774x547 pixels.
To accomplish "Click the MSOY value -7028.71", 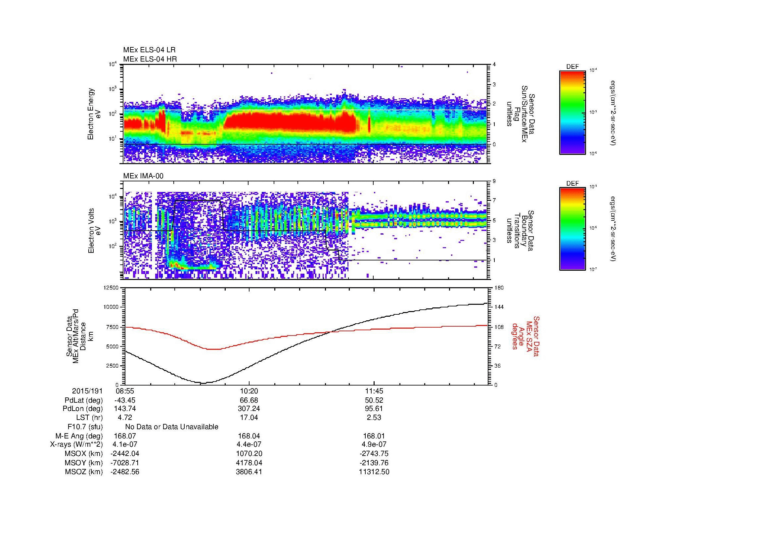I will coord(125,463).
